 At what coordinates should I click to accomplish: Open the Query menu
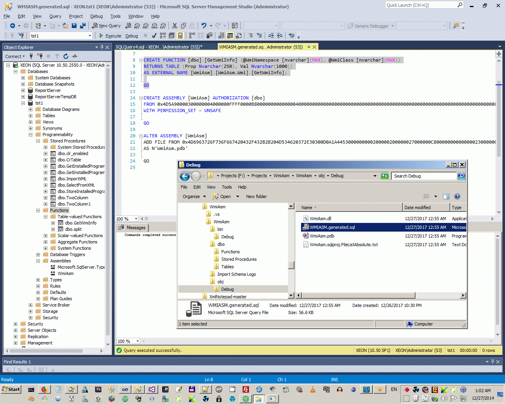tap(55, 16)
